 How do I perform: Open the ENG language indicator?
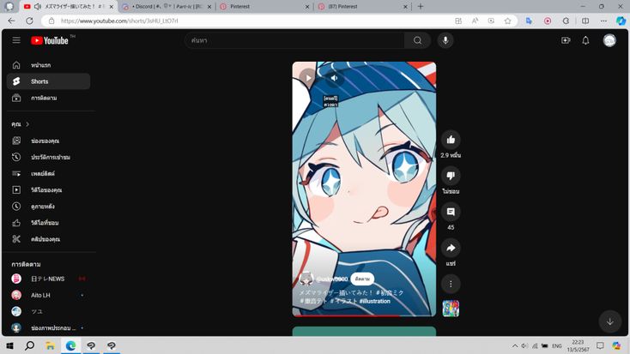556,345
